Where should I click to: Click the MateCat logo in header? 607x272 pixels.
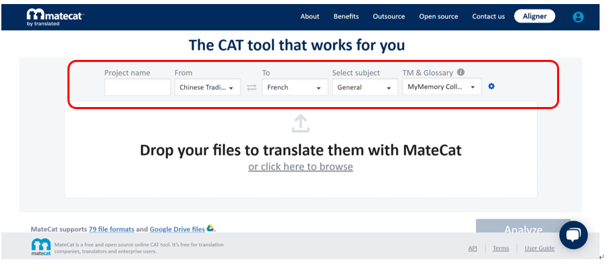[x=55, y=17]
